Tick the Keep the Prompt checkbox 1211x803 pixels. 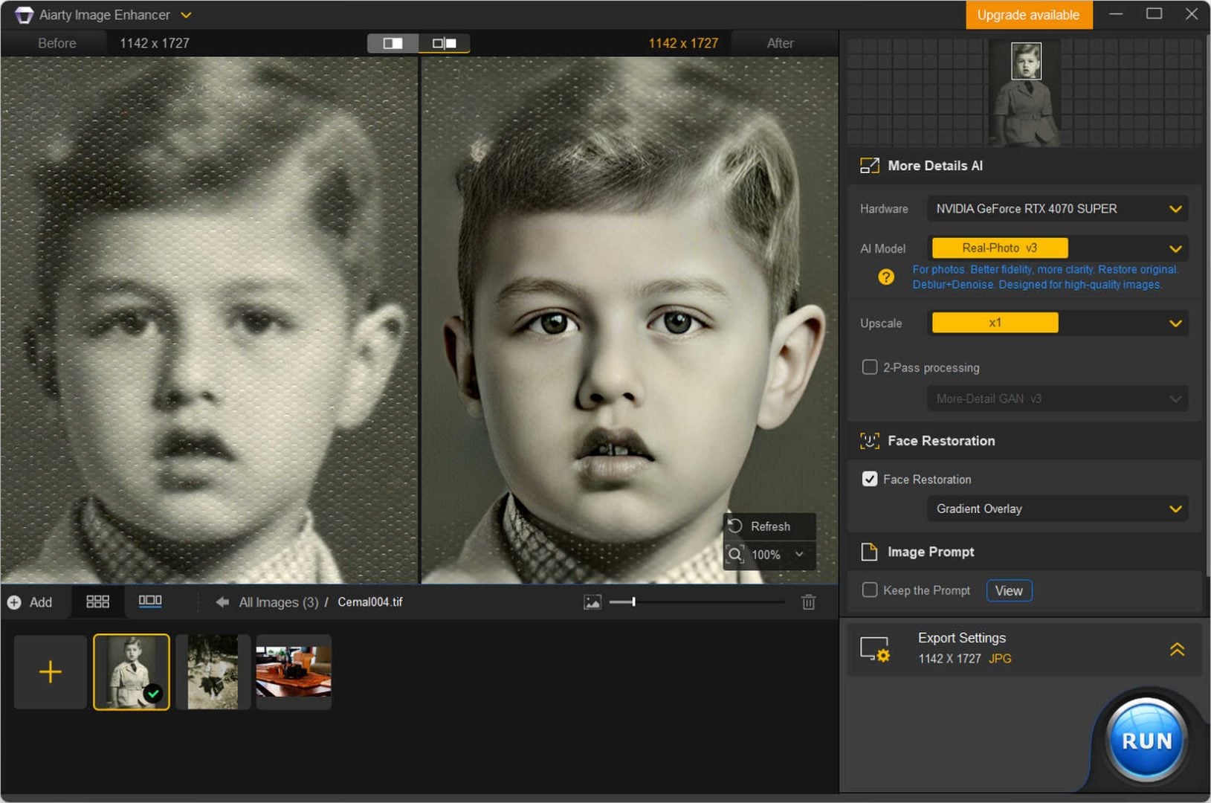click(x=869, y=590)
